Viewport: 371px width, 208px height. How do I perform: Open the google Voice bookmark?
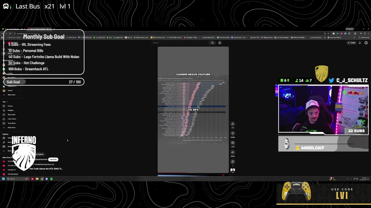(x=119, y=38)
